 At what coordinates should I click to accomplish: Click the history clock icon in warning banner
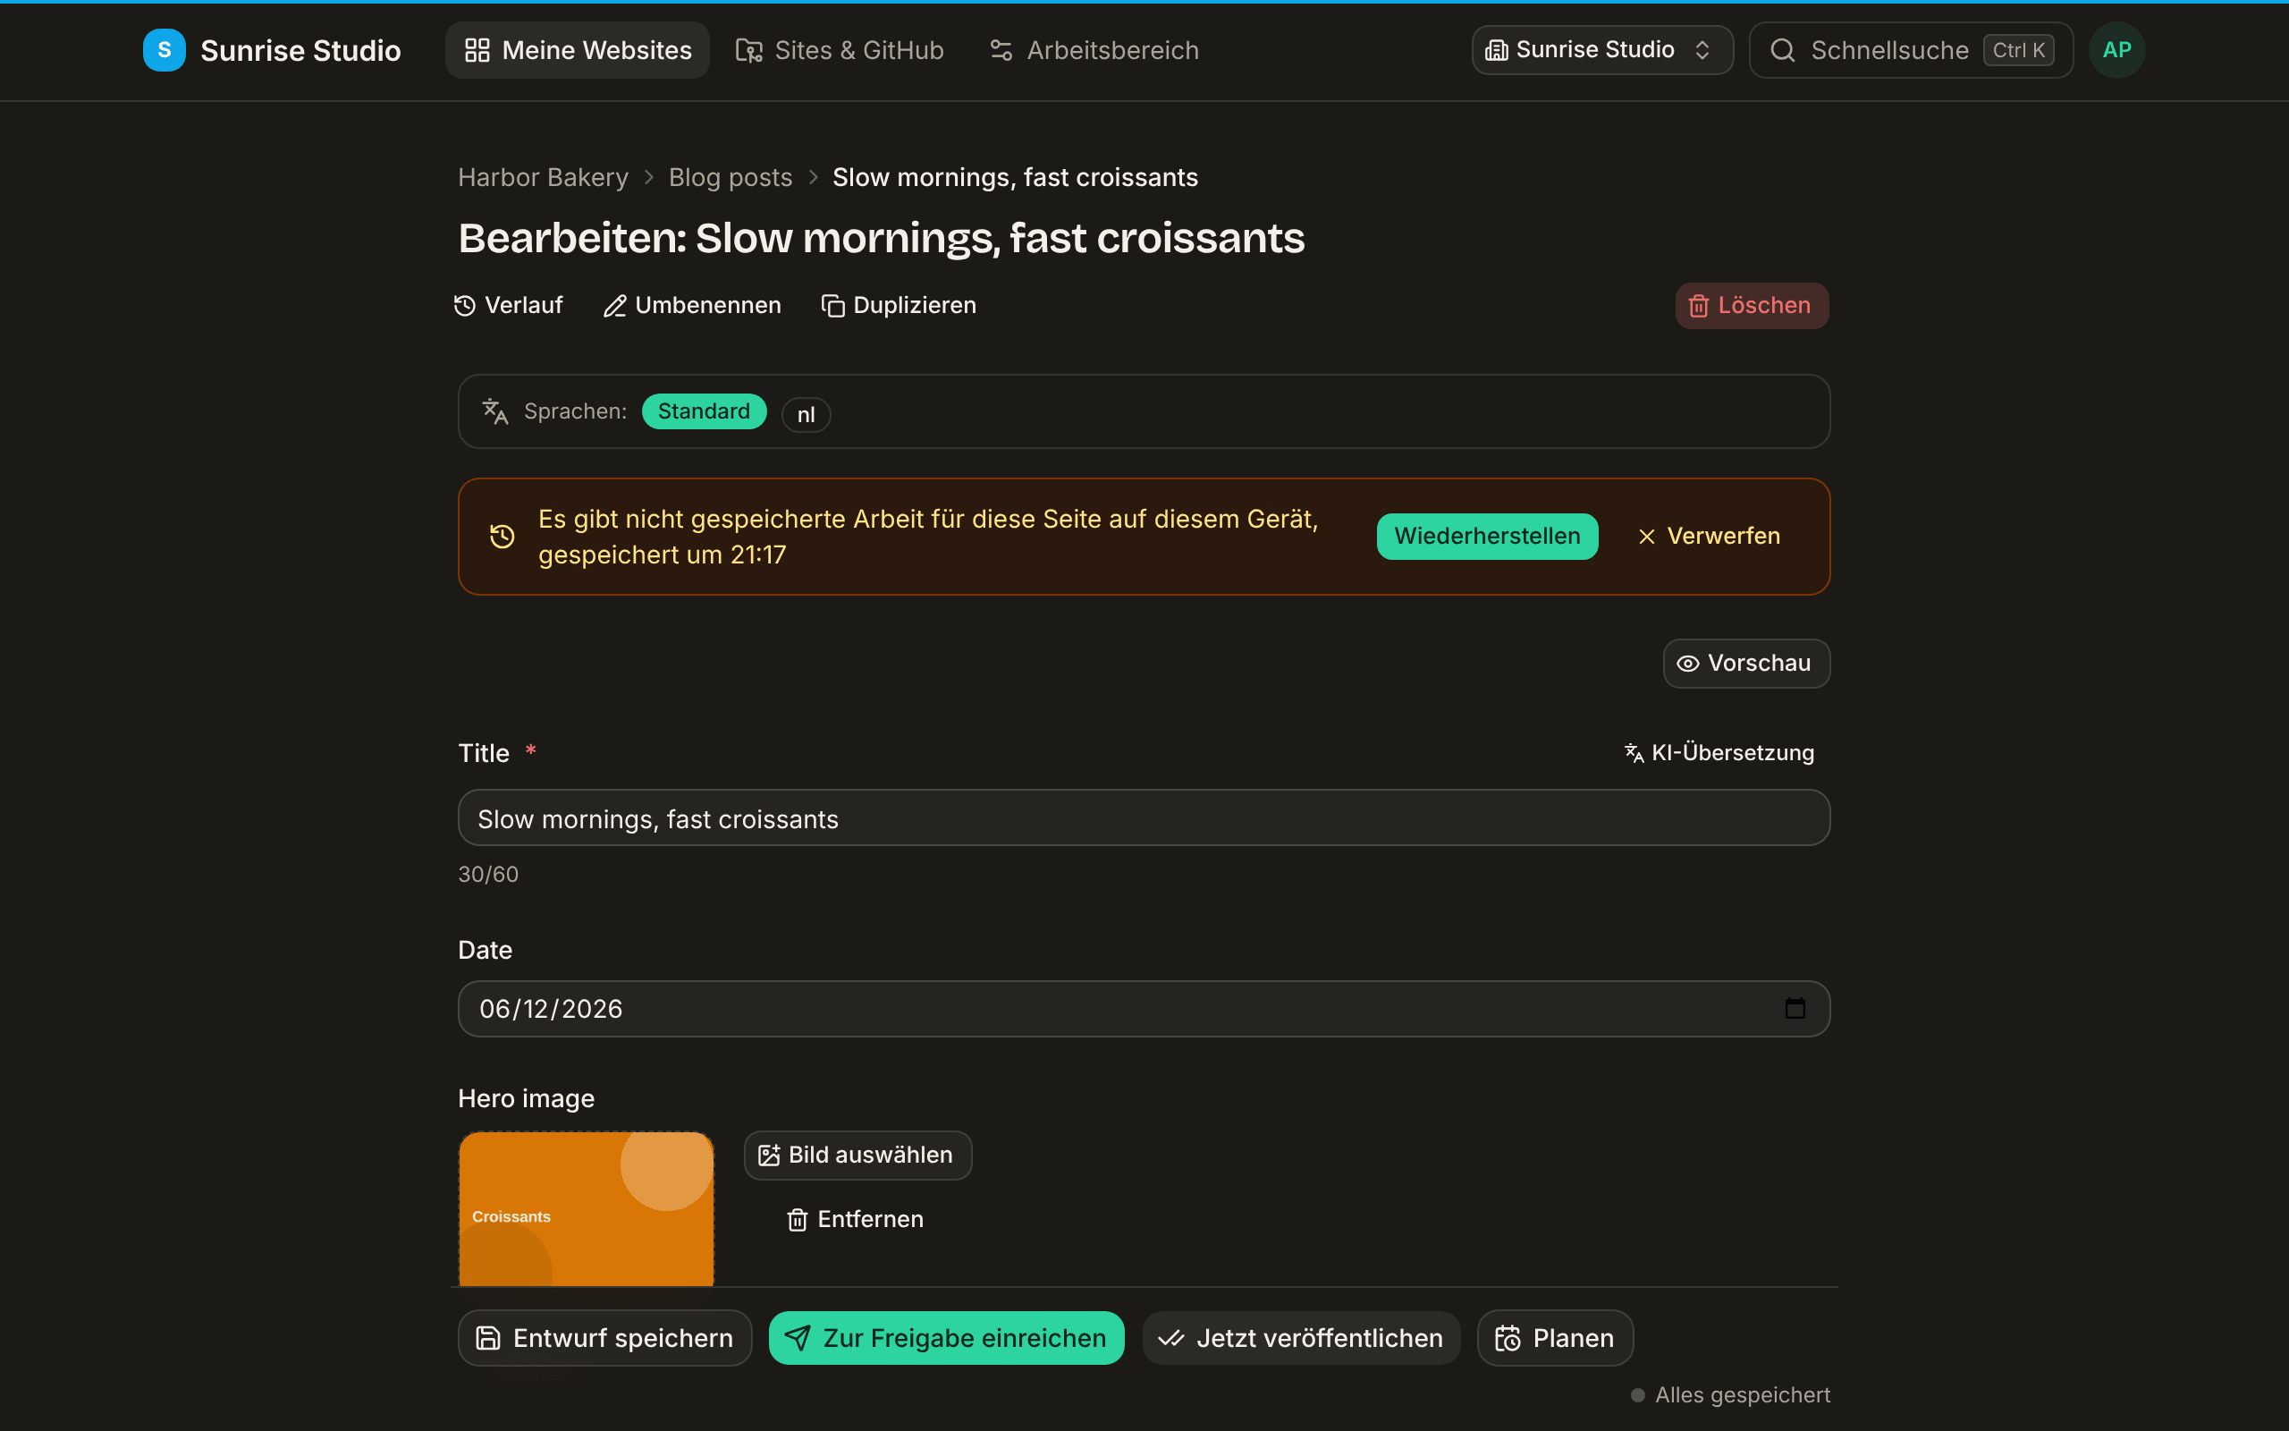click(503, 537)
